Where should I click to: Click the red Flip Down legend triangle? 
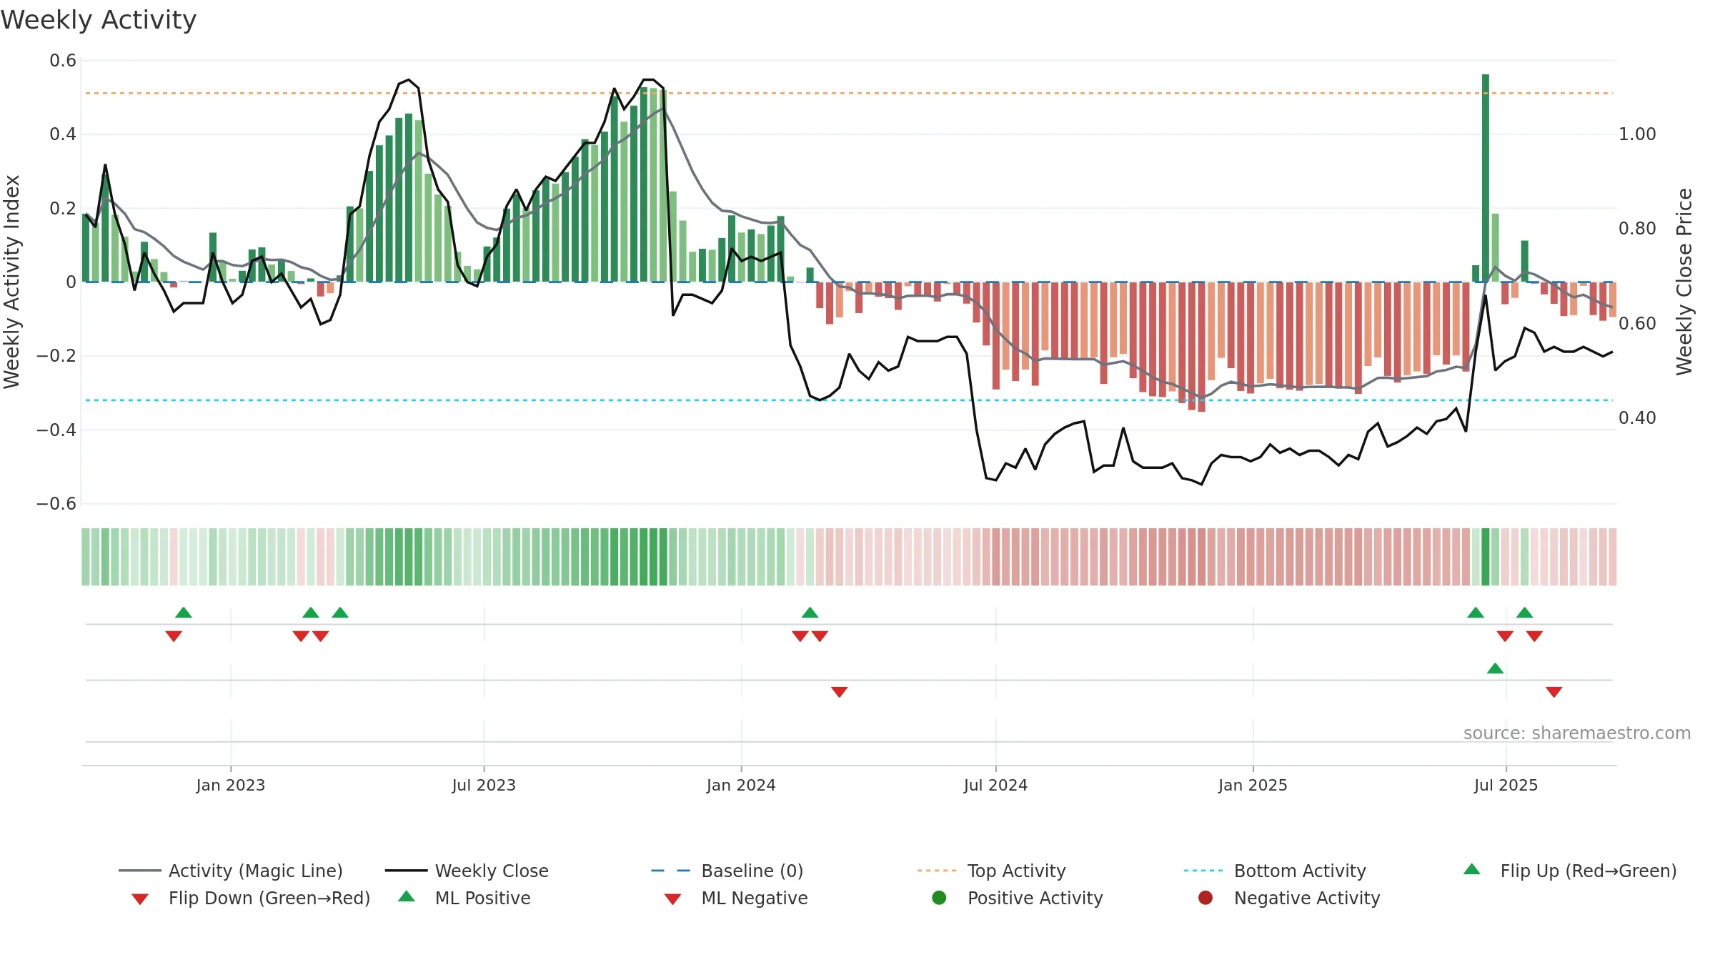140,899
